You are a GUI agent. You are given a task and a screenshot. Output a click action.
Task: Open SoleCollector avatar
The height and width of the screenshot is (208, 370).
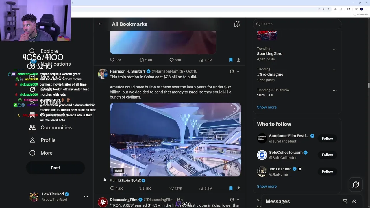pos(262,155)
